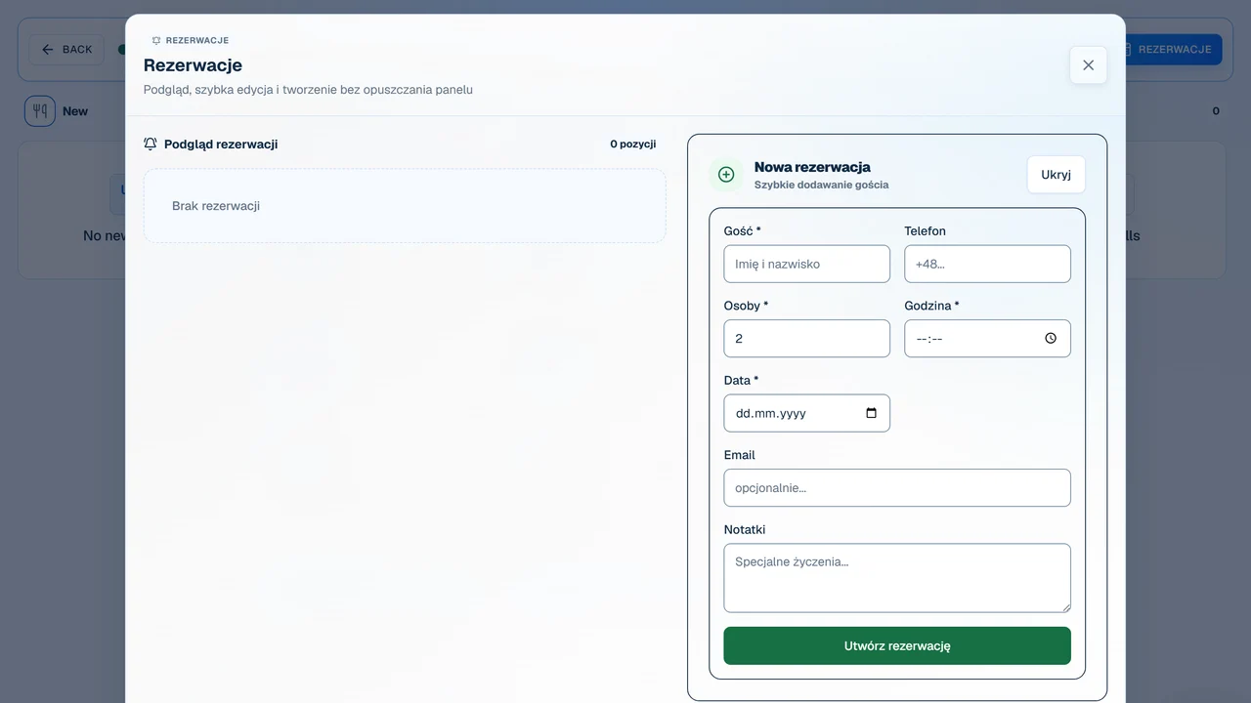This screenshot has width=1251, height=703.
Task: Click the Rezerwacje dialog heading
Action: (x=193, y=65)
